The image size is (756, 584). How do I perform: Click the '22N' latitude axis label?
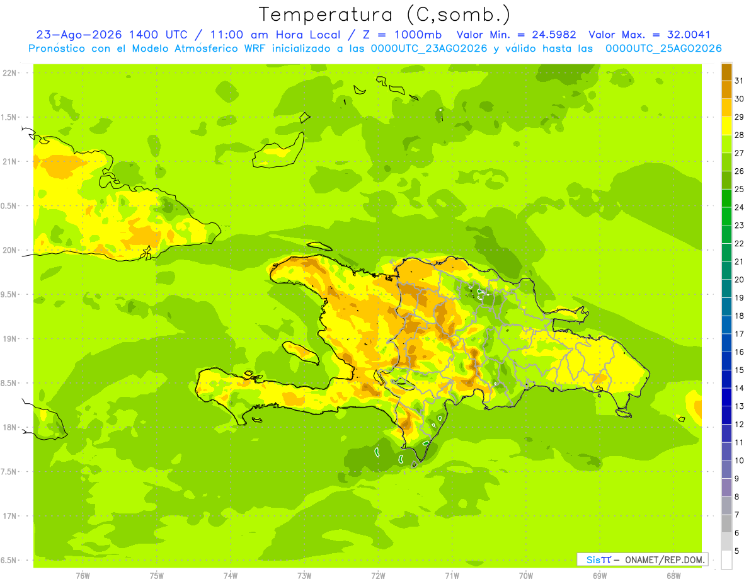point(9,72)
